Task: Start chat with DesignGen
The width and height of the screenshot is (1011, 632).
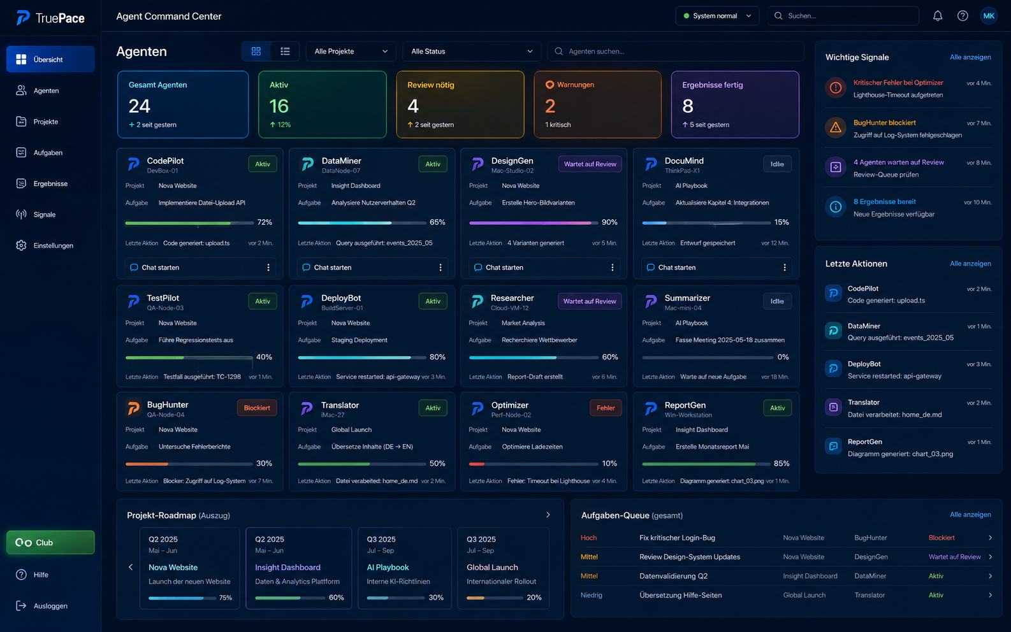Action: click(498, 268)
